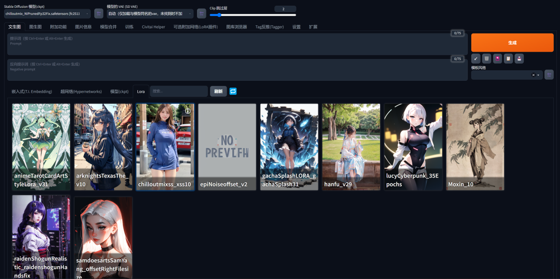Open the 可选附加网络(LoRA插件) tab
The image size is (560, 279).
tap(195, 27)
